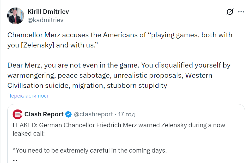
Task: Open the Grok icon beside the post
Action: [x=230, y=12]
